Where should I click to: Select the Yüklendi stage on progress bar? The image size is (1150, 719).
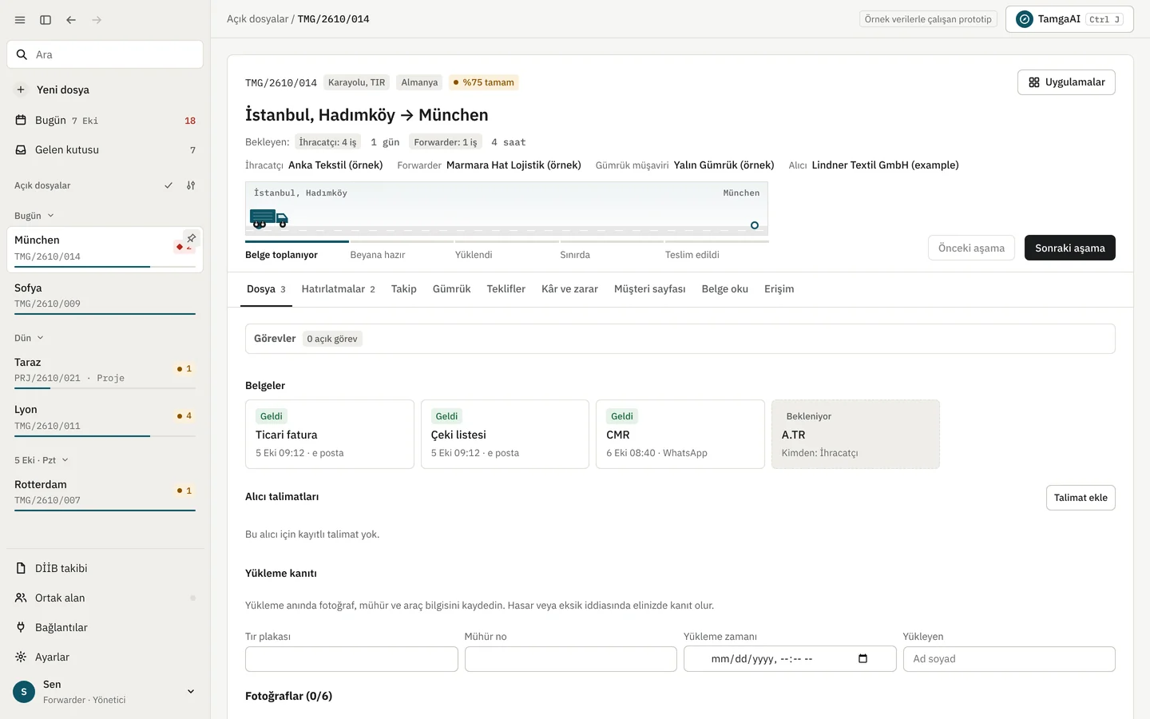[x=474, y=255]
